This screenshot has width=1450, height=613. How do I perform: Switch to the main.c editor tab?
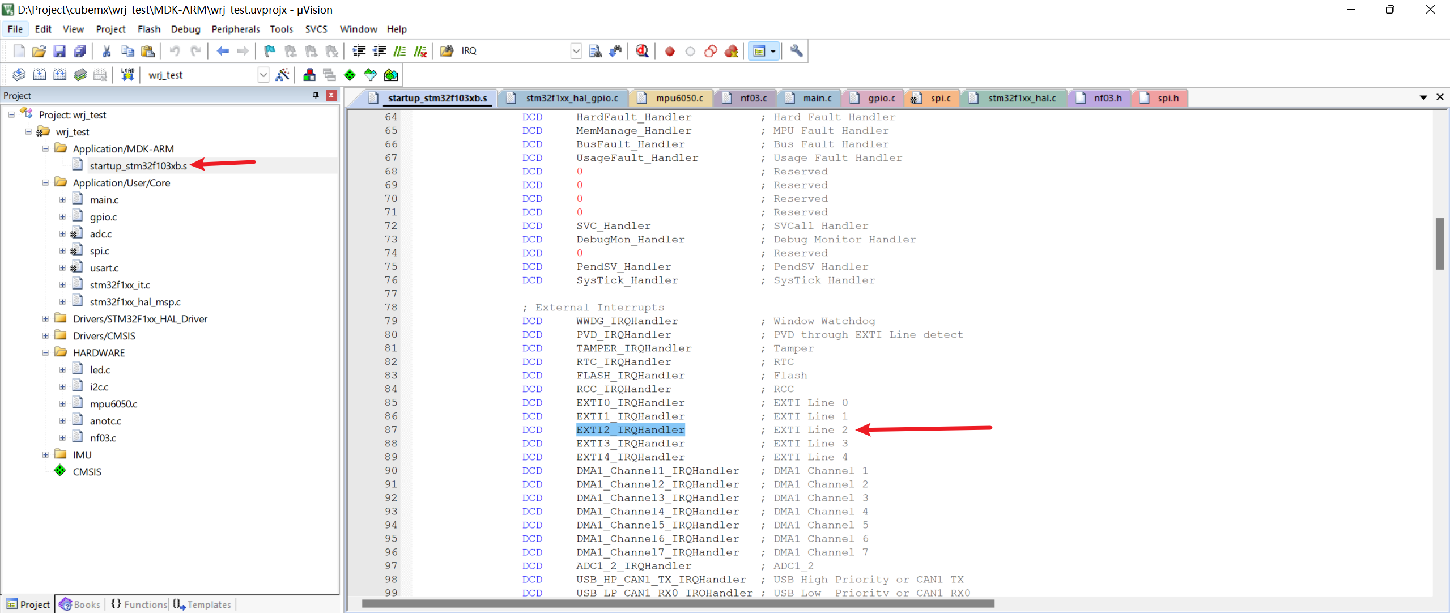click(809, 98)
